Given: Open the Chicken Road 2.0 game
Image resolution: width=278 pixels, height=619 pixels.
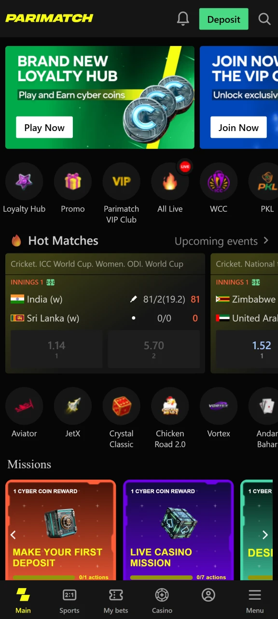Looking at the screenshot, I should (170, 407).
